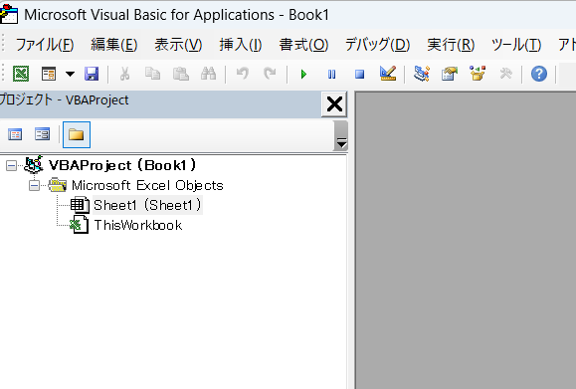Click the Save floppy disk icon
This screenshot has width=576, height=389.
tap(92, 74)
